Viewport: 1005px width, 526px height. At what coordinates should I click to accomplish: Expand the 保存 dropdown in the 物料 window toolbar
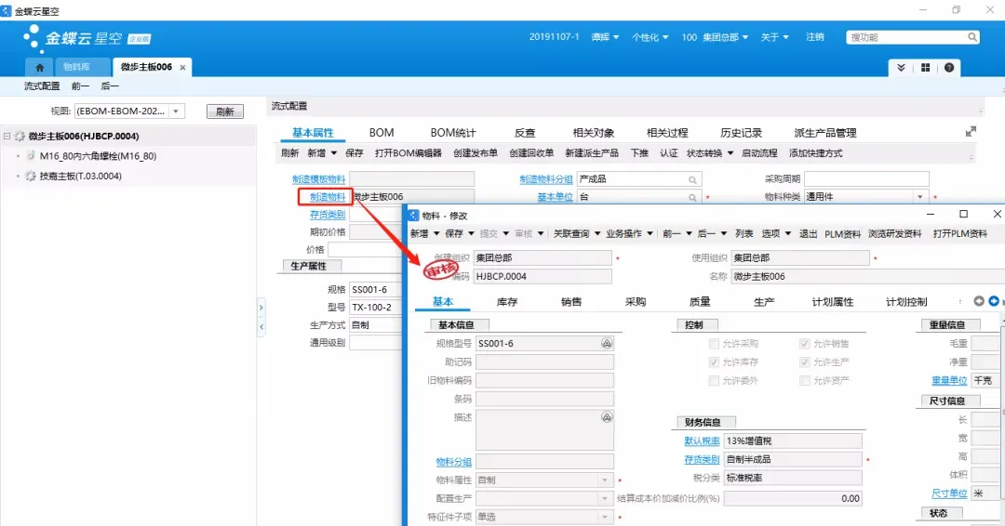pyautogui.click(x=471, y=234)
